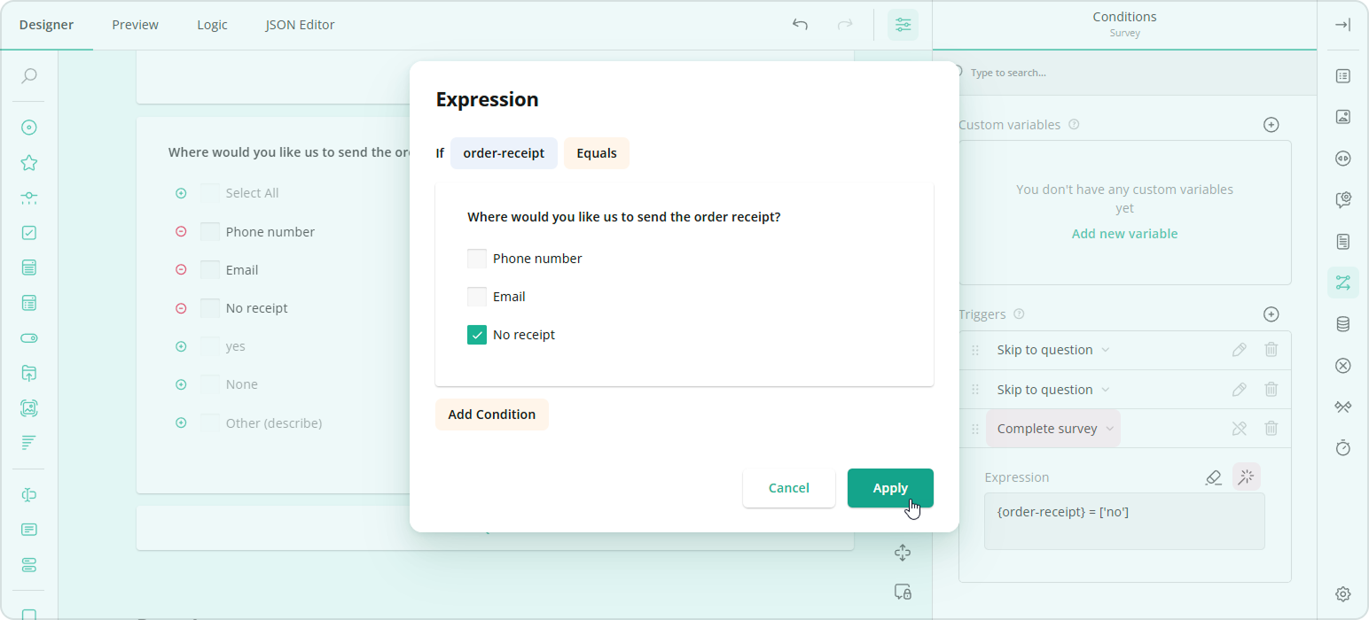Open survey settings from the top toolbar

[x=903, y=25]
